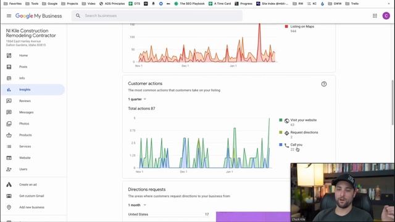This screenshot has width=395, height=222.
Task: Click the Call you phone icon
Action: click(286, 146)
